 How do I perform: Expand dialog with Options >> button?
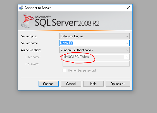[x=118, y=83]
